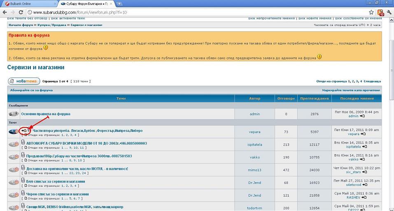This screenshot has height=211, width=394.
Task: Select the Субару Форум България tab
Action: click(x=87, y=4)
